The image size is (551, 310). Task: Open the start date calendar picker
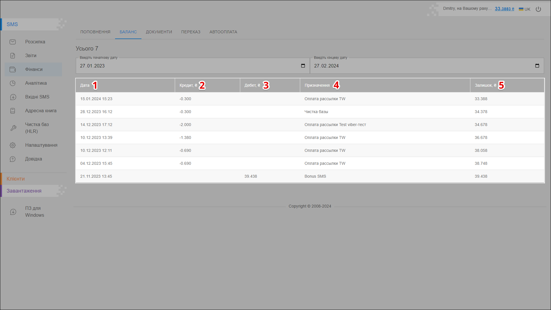click(303, 66)
